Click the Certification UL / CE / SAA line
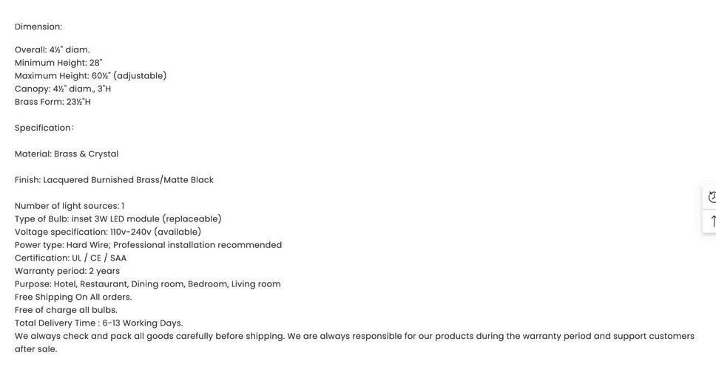The width and height of the screenshot is (716, 375). click(70, 258)
